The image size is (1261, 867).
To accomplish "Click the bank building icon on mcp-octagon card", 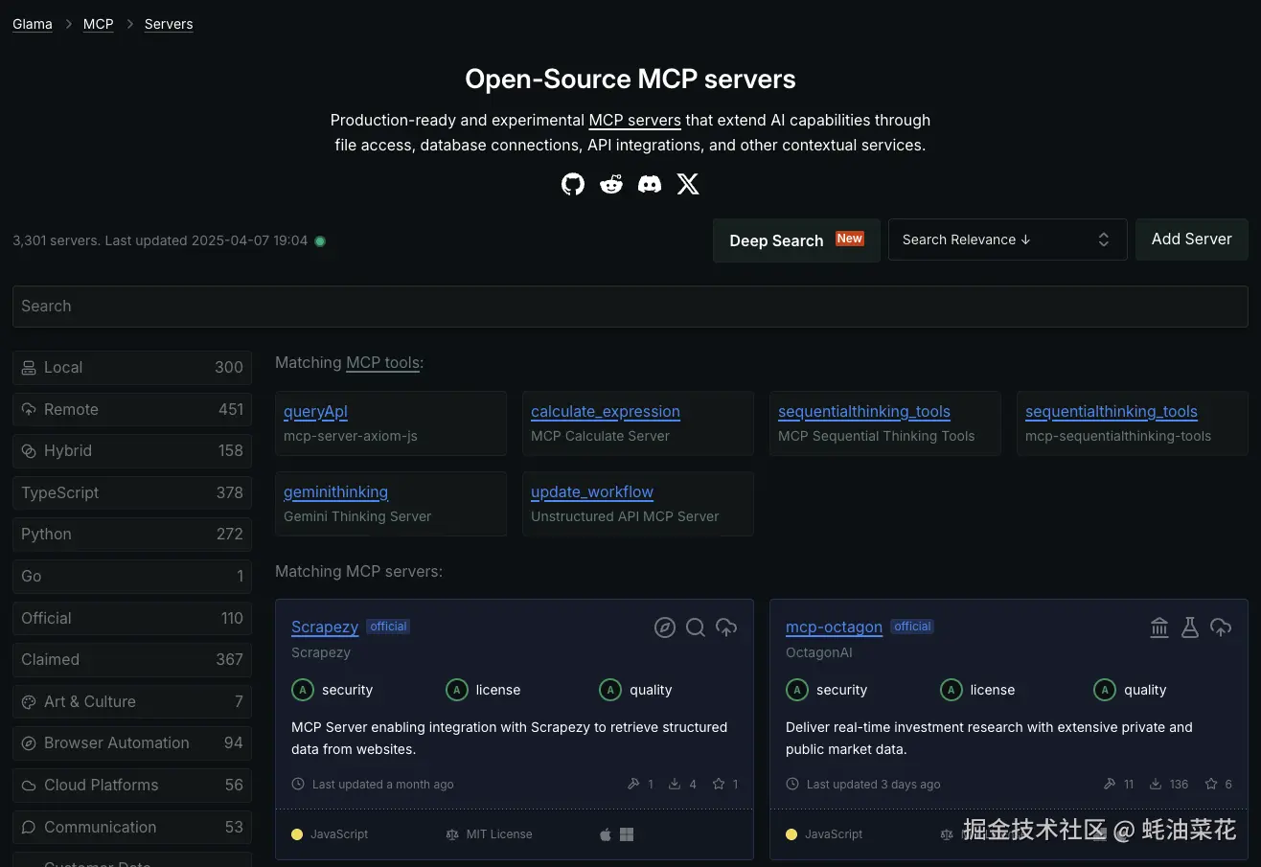I will (x=1159, y=627).
